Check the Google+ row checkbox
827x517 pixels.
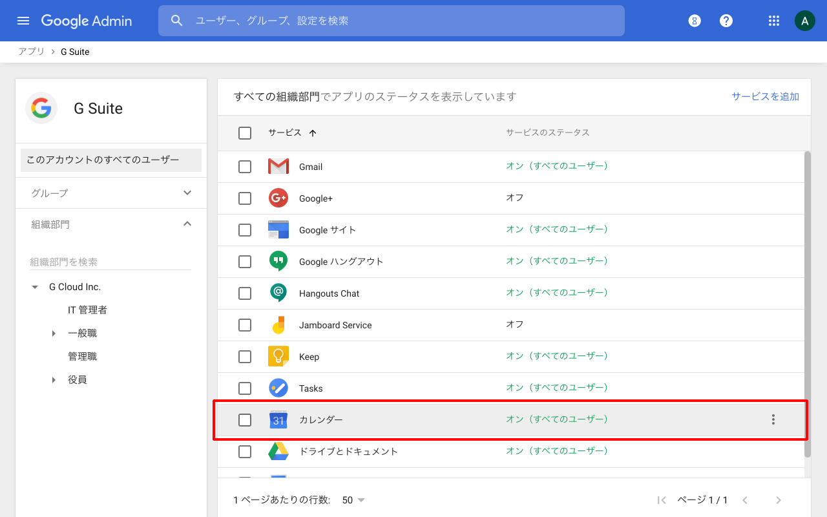coord(245,198)
